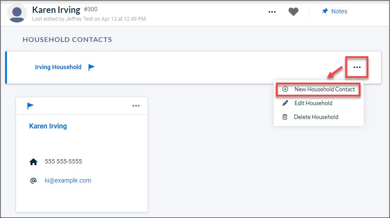Select New Household Contact menu item

tap(318, 89)
